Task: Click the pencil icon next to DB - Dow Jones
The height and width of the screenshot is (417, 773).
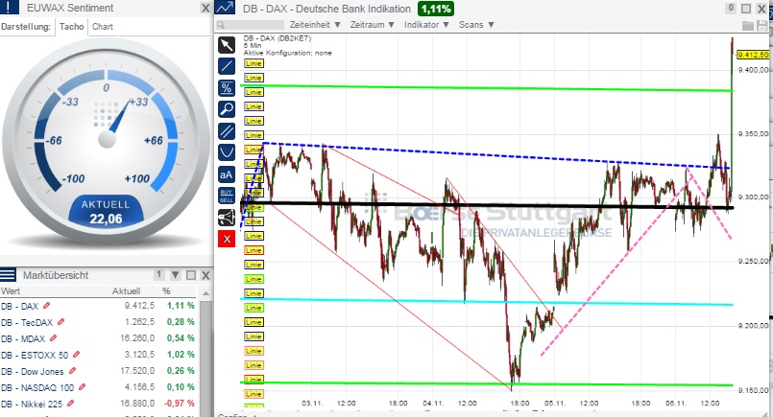Action: tap(72, 371)
